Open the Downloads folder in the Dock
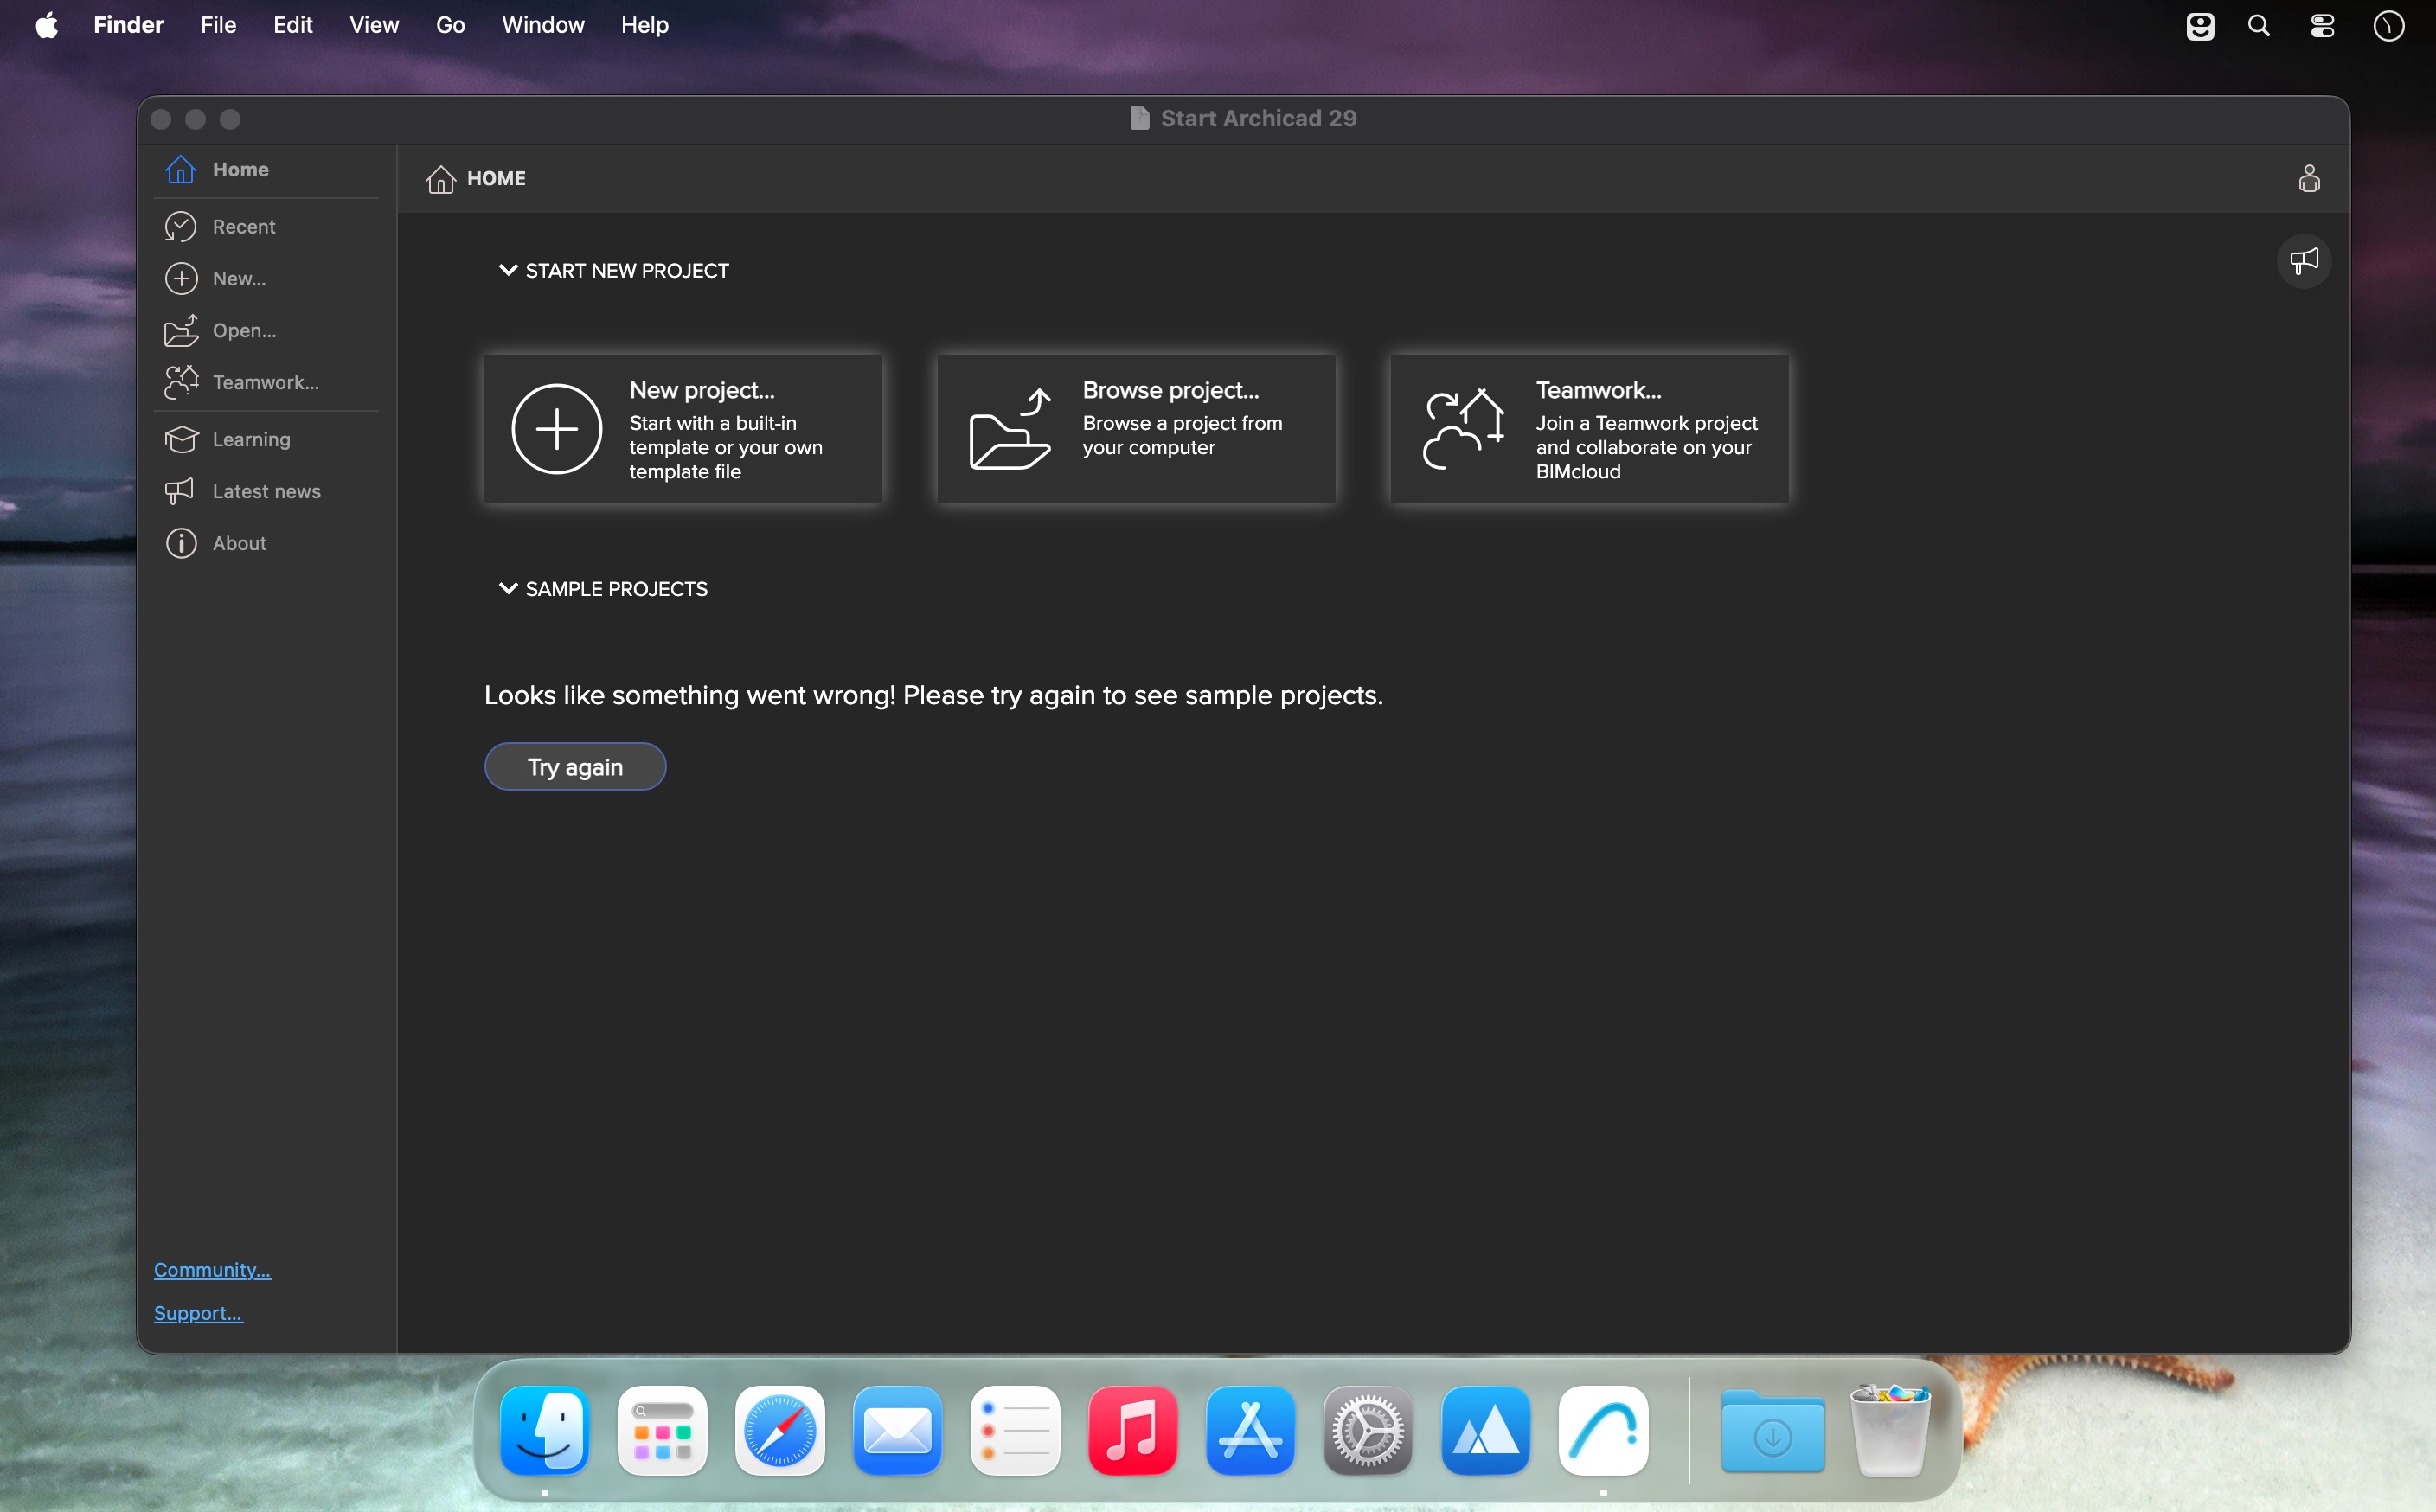 (x=1773, y=1431)
